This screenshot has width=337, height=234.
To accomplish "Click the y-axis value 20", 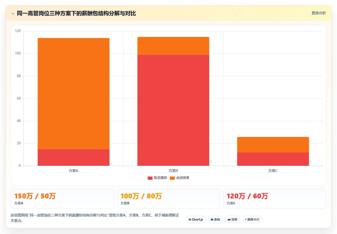I will (x=19, y=143).
